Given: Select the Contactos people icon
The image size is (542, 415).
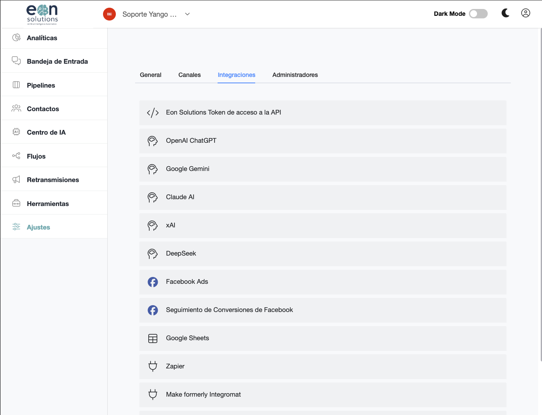Looking at the screenshot, I should coord(16,108).
